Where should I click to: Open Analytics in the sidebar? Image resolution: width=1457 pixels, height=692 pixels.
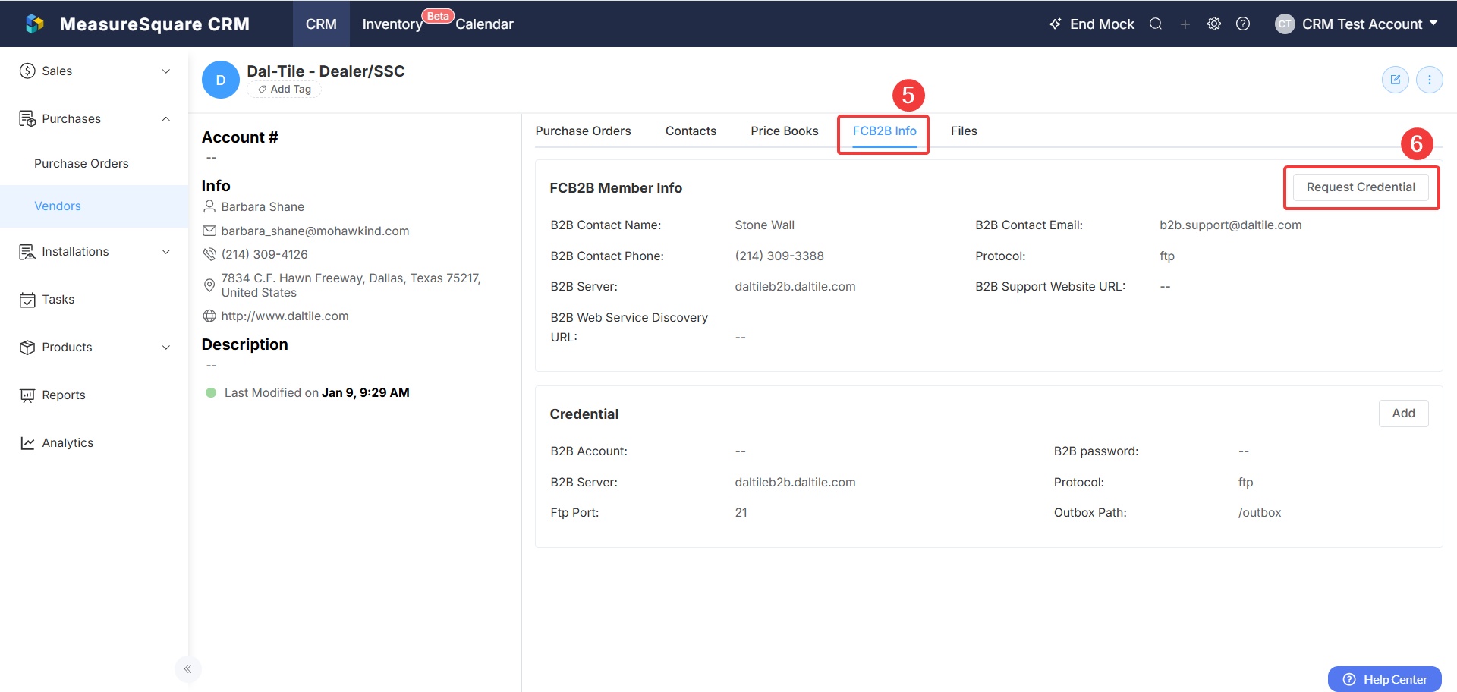[x=68, y=443]
